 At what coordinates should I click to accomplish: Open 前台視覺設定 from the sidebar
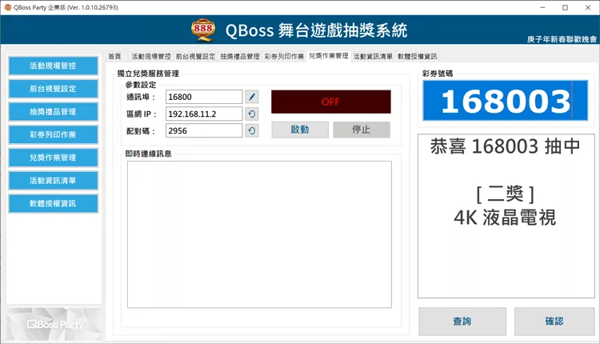(53, 89)
